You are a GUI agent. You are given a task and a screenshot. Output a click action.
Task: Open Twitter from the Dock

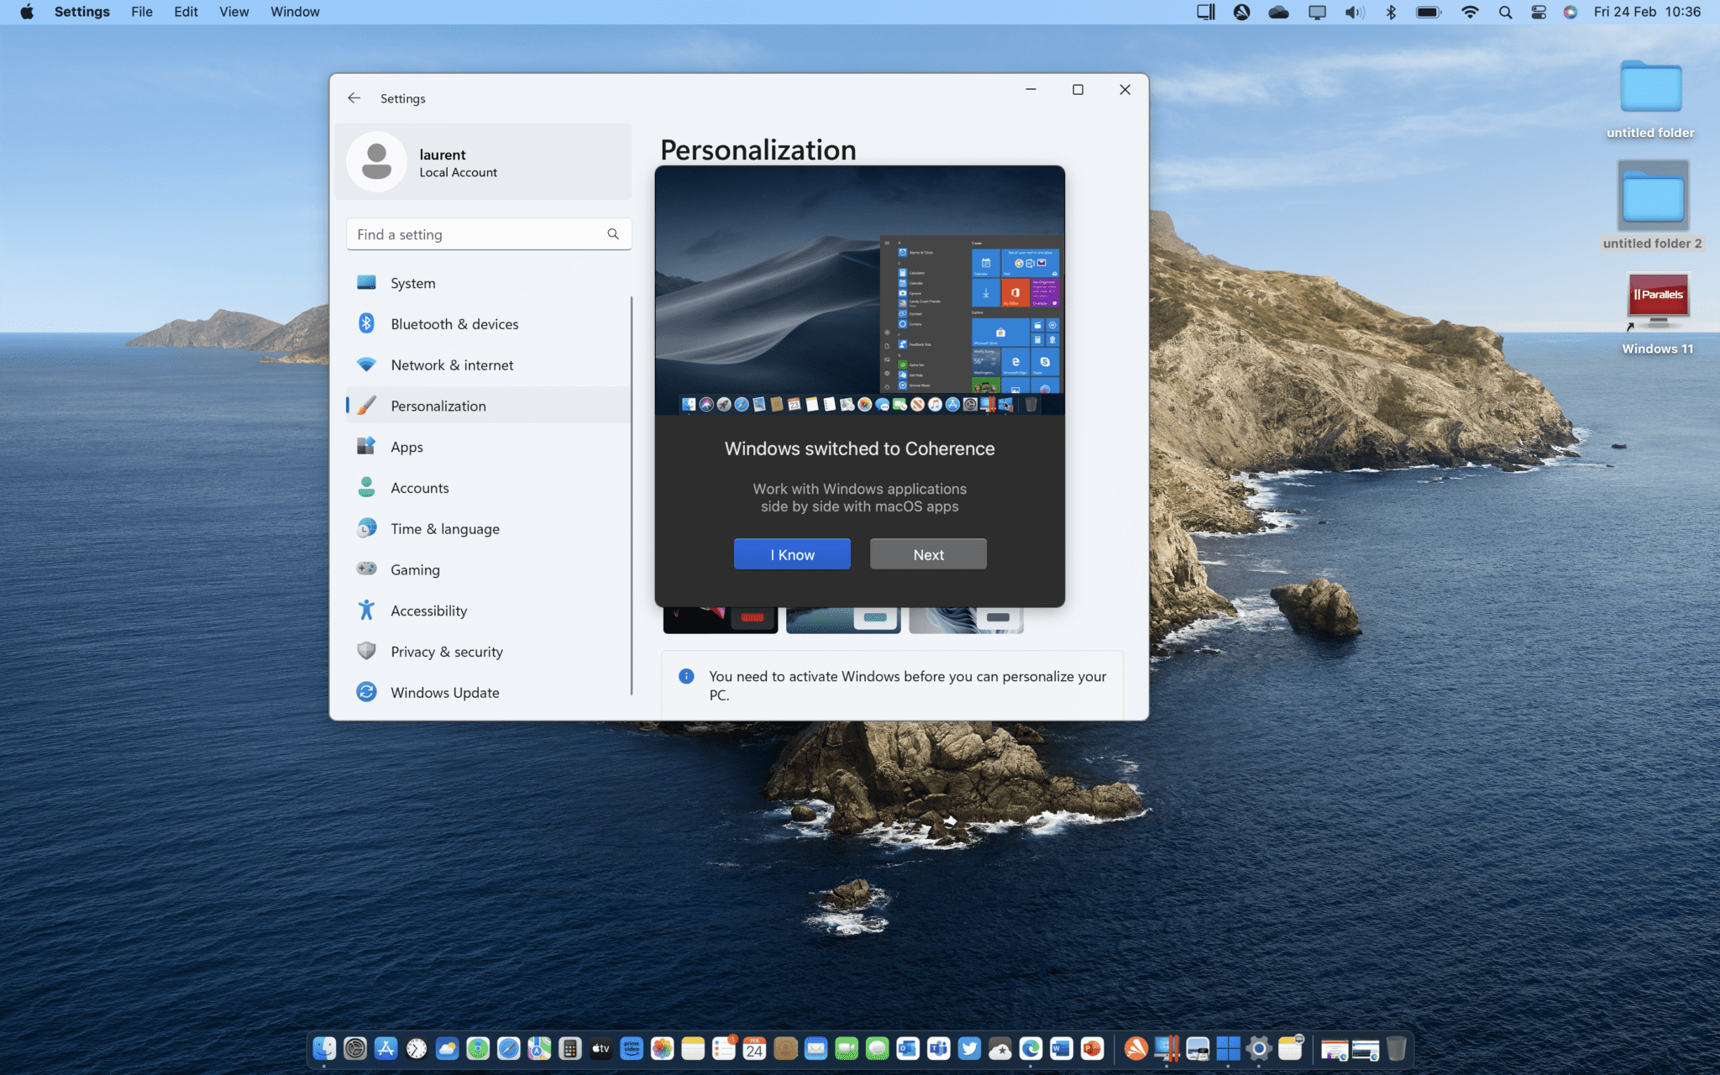[969, 1048]
